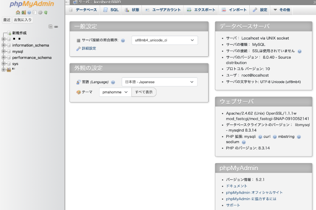Open the インポート import tab

(x=234, y=10)
